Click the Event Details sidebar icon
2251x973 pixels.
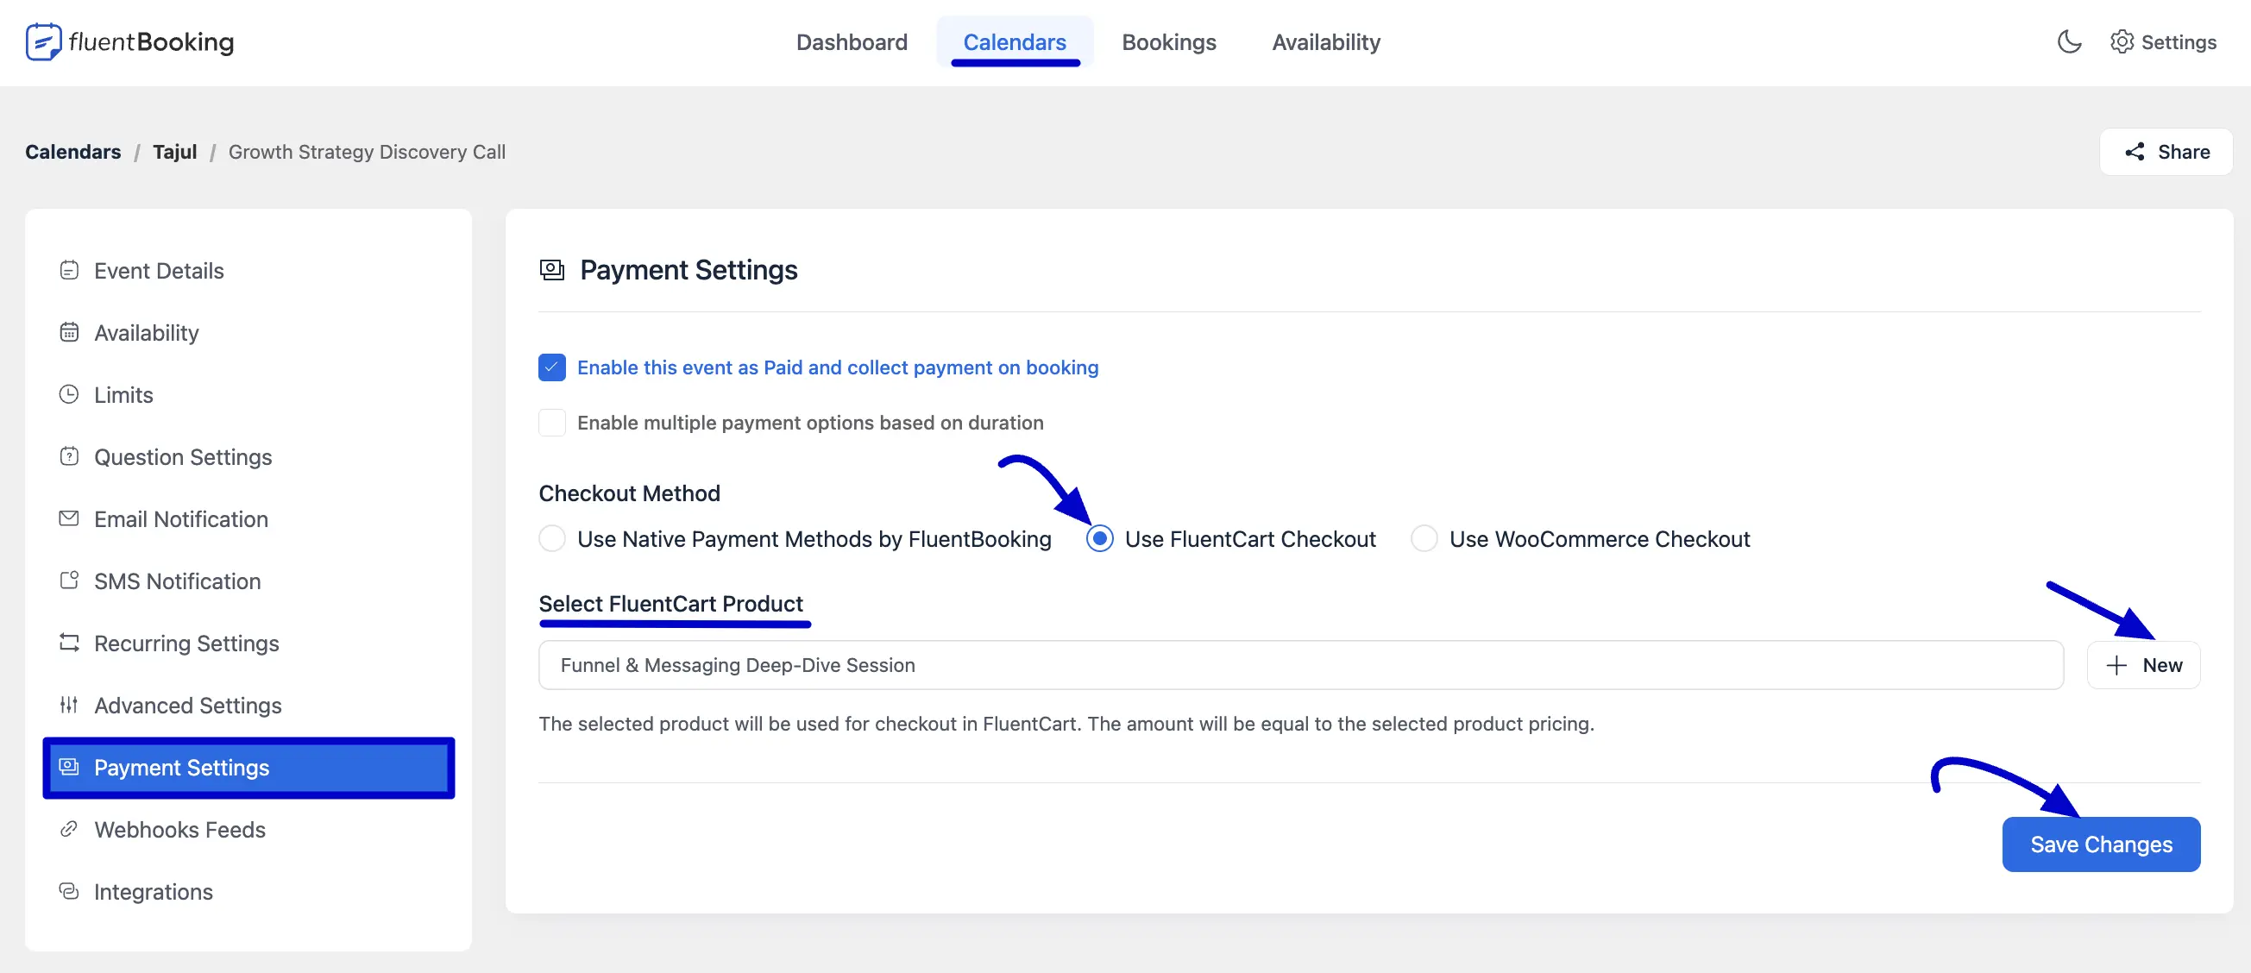[x=69, y=271]
